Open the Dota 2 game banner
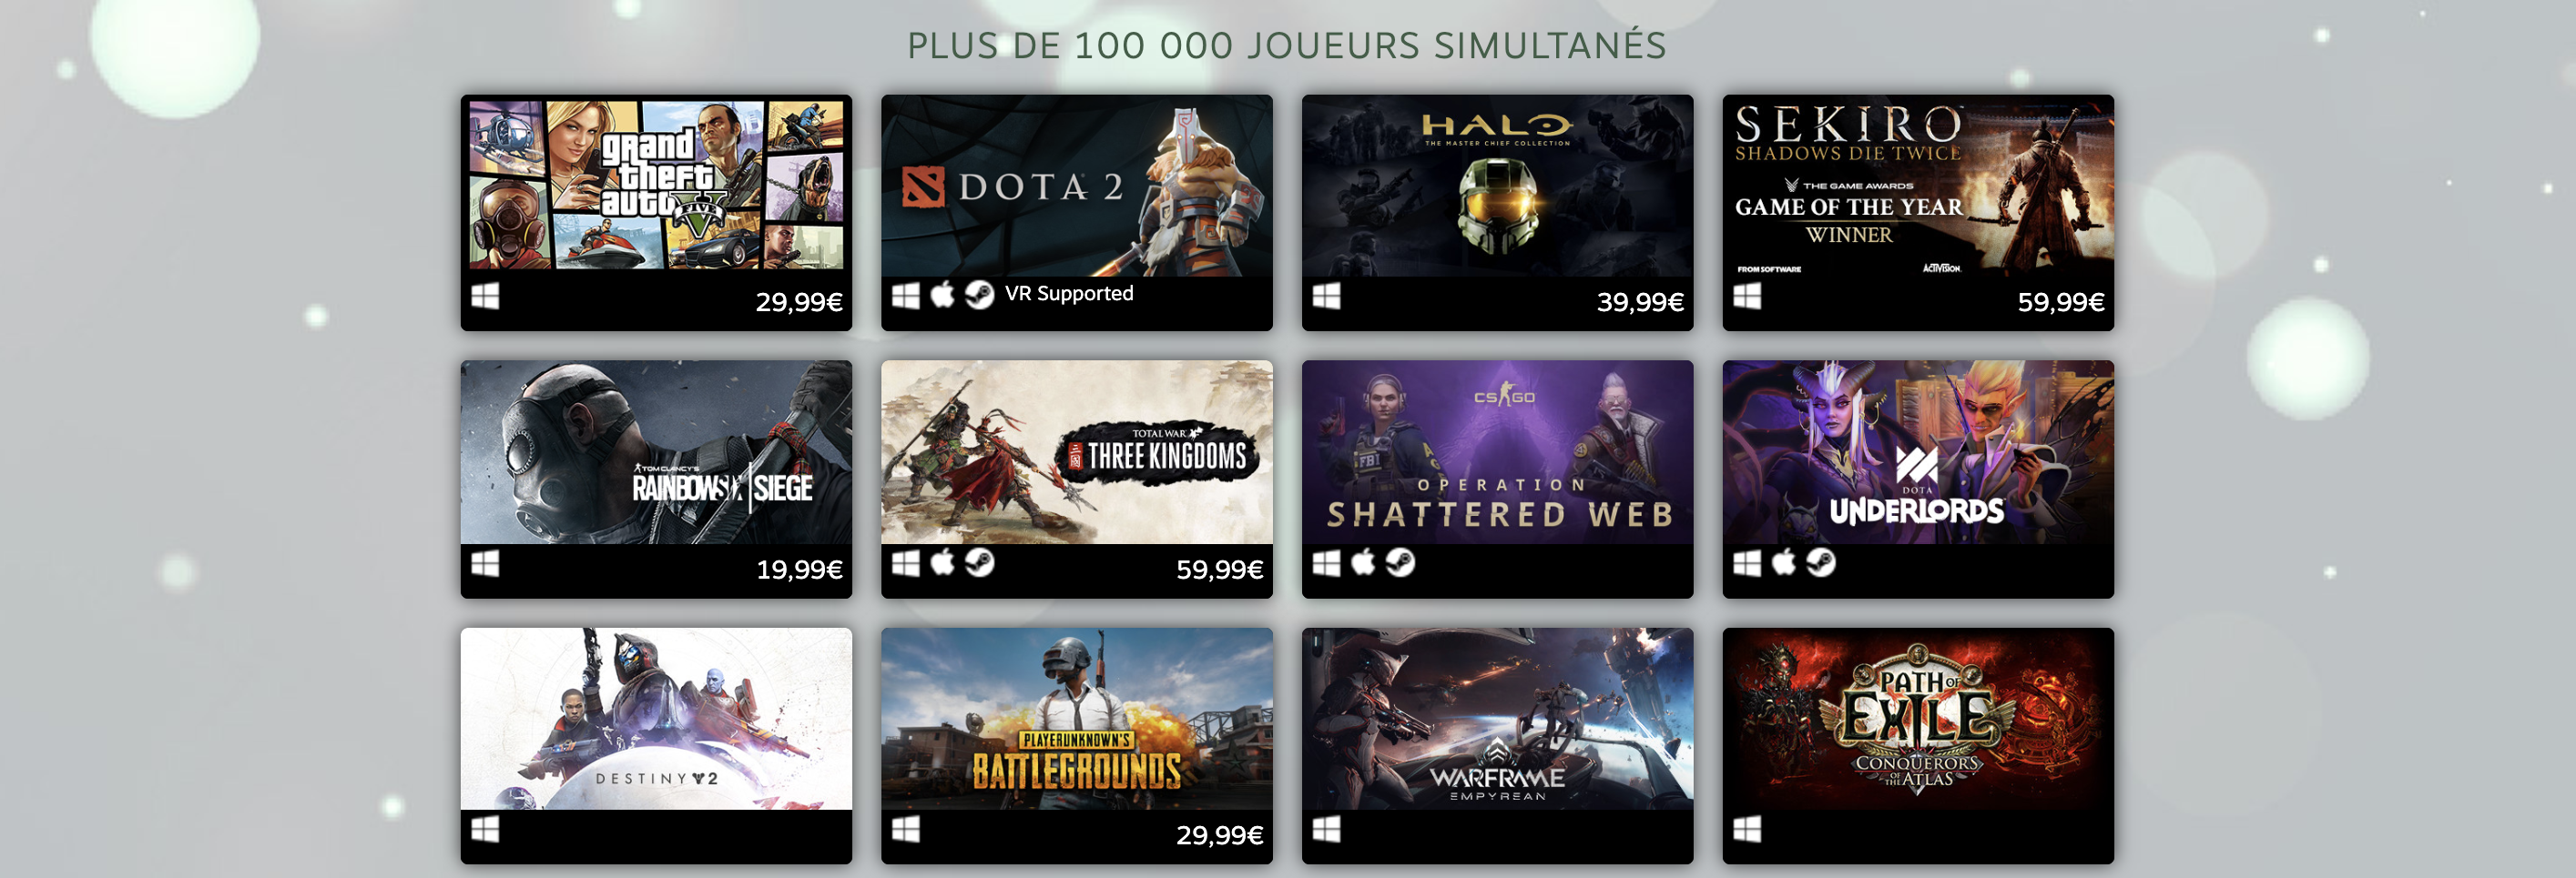 pyautogui.click(x=1076, y=185)
